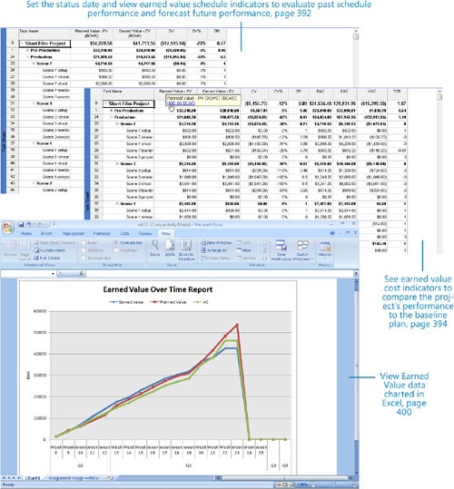
Task: Open the Insert ribbon tab
Action: point(46,233)
